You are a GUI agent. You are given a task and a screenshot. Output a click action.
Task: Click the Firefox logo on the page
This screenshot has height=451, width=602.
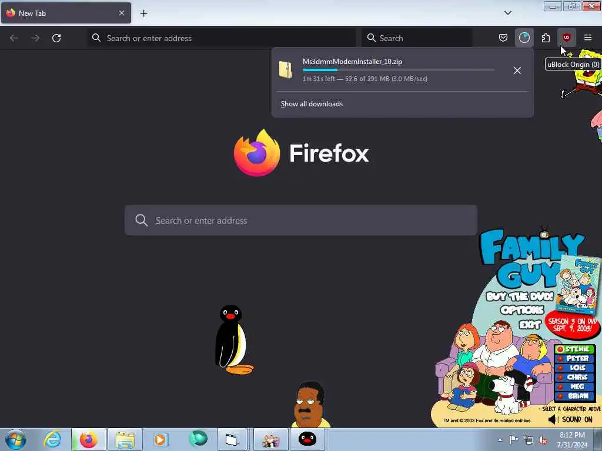coord(257,153)
